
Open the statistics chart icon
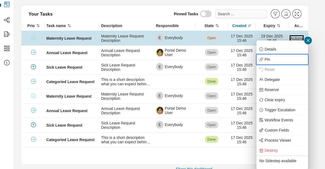coord(286,14)
